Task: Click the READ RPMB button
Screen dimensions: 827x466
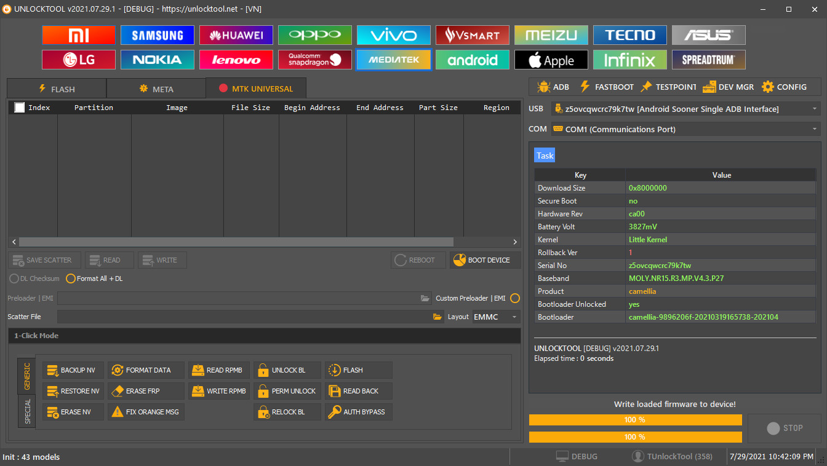Action: tap(219, 370)
